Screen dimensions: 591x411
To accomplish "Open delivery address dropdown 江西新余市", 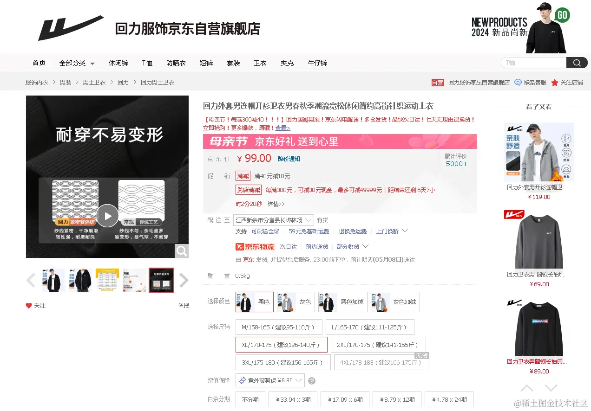I will [x=274, y=220].
